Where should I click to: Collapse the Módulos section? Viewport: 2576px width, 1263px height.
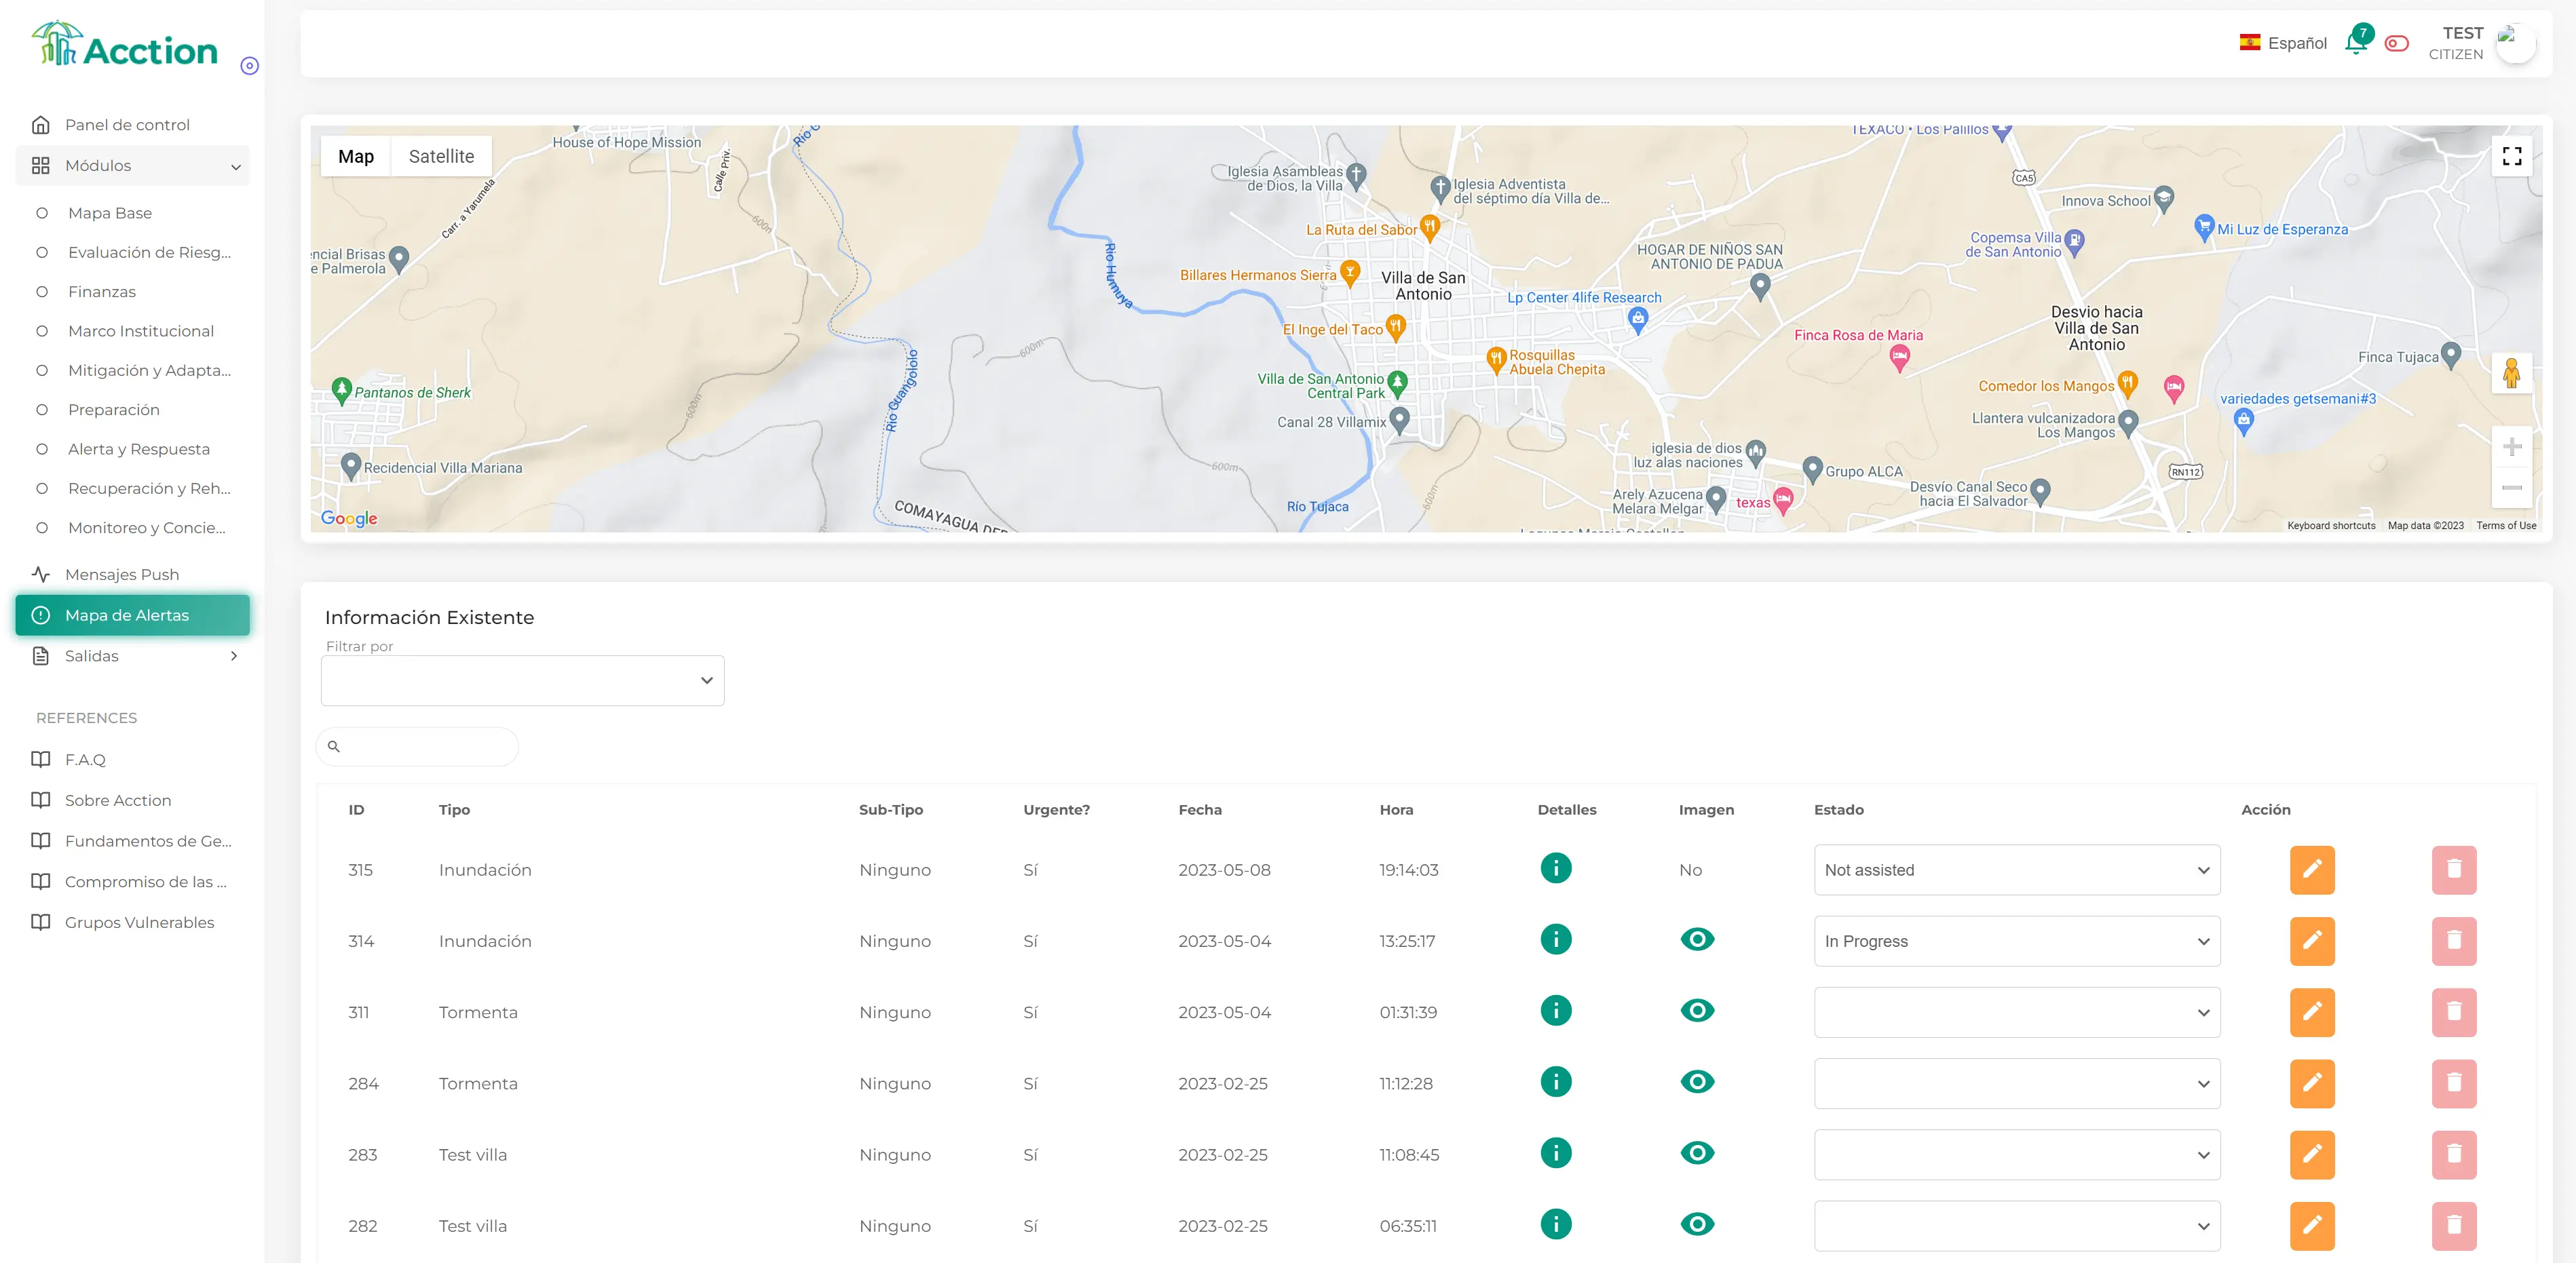pos(236,165)
